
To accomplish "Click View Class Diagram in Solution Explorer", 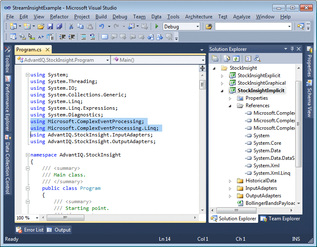I will point(257,58).
